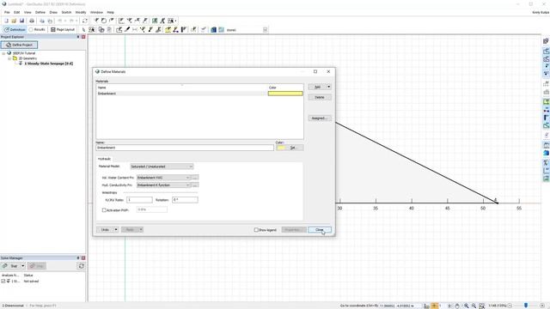Image resolution: width=550 pixels, height=309 pixels.
Task: Open the Hyd. Conductivity Fn dropdown
Action: click(163, 185)
